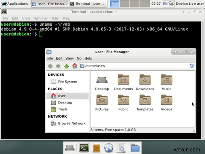Go forward using the File Manager forward arrow
This screenshot has width=205, height=154.
pyautogui.click(x=59, y=66)
